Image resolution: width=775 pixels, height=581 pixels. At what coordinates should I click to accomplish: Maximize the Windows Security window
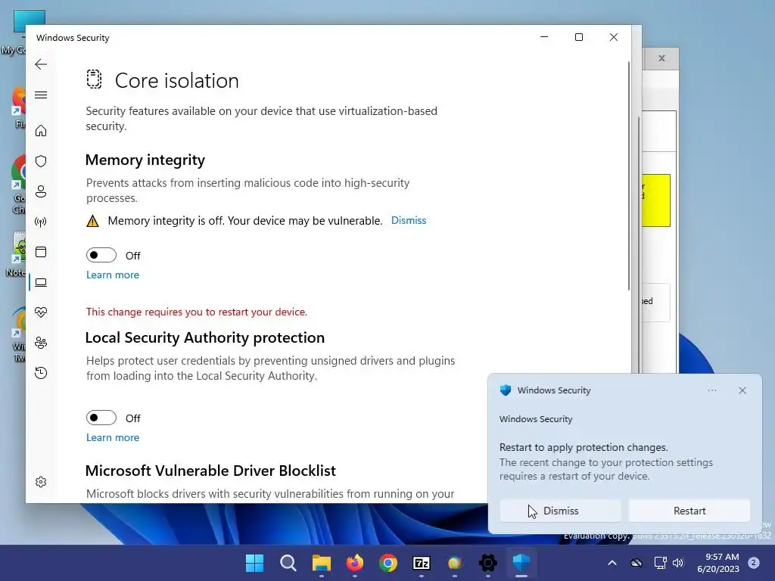[x=579, y=37]
